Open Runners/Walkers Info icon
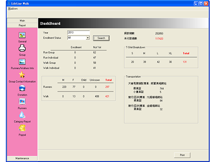This screenshot has width=216, height=162. [22, 62]
